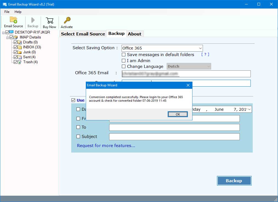This screenshot has width=278, height=202.
Task: Select the Drafts (0) tree label
Action: (x=30, y=42)
